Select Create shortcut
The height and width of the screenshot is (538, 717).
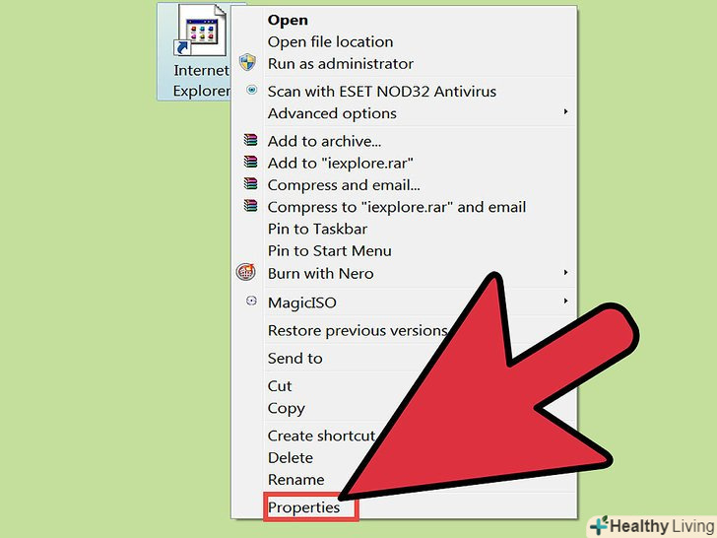(321, 436)
